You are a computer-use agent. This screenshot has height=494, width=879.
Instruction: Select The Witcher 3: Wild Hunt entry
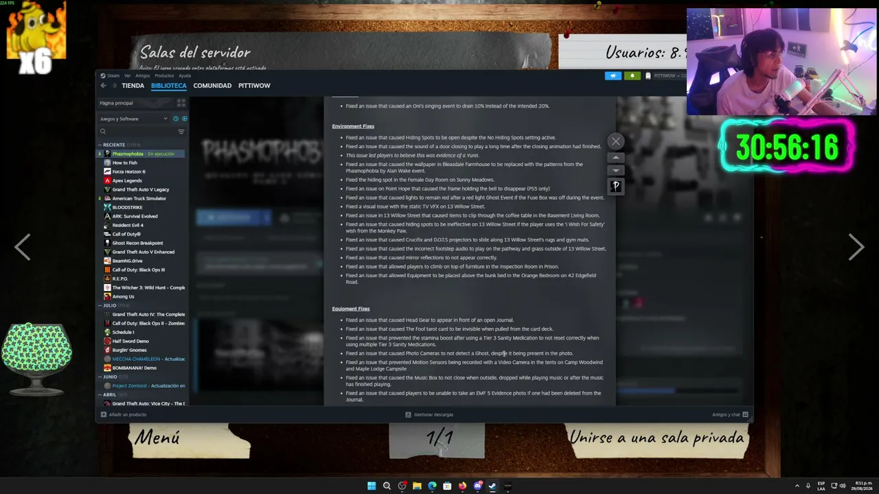coord(148,287)
